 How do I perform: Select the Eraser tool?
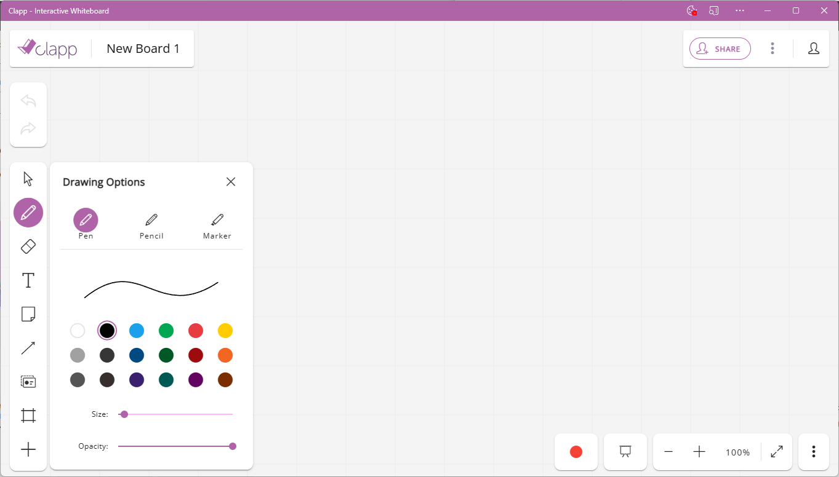[x=28, y=246]
